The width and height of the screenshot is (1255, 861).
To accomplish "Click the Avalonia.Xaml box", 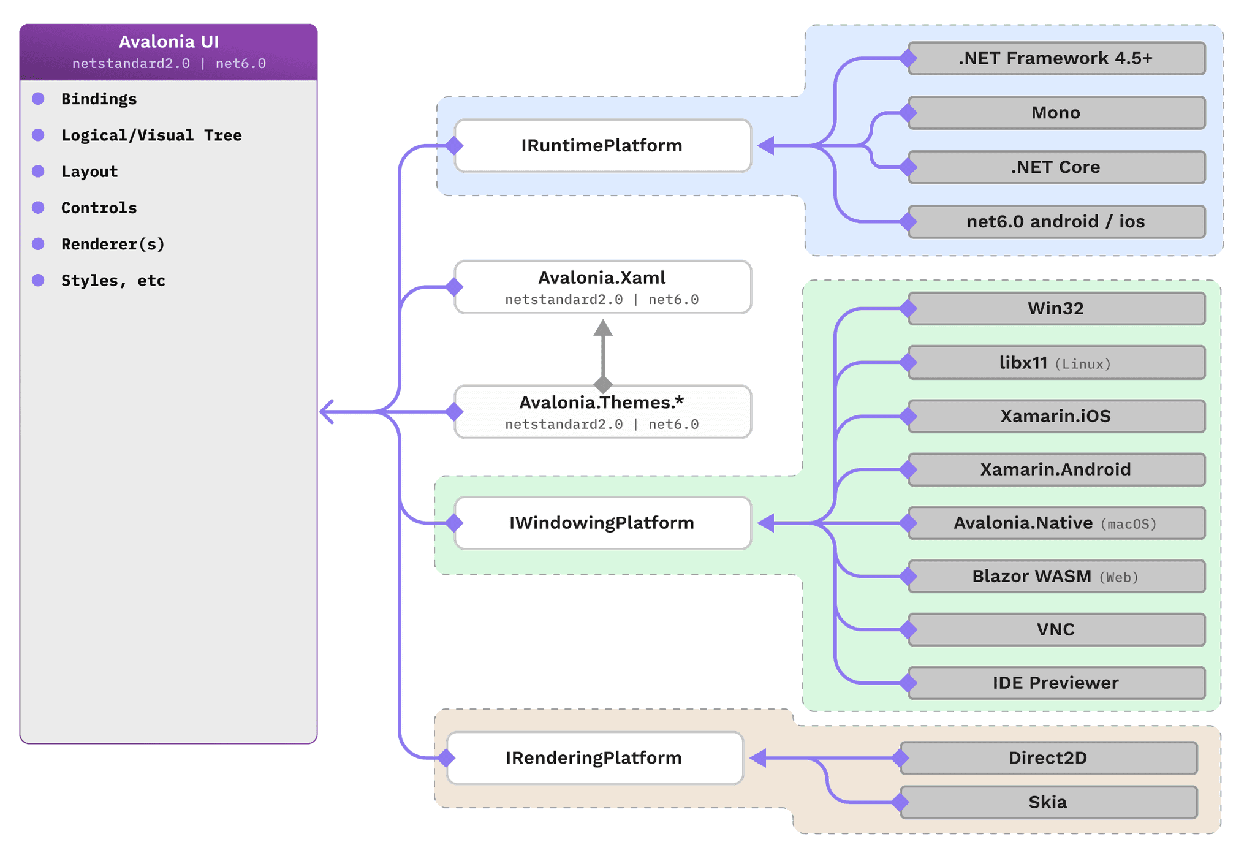I will pos(601,286).
